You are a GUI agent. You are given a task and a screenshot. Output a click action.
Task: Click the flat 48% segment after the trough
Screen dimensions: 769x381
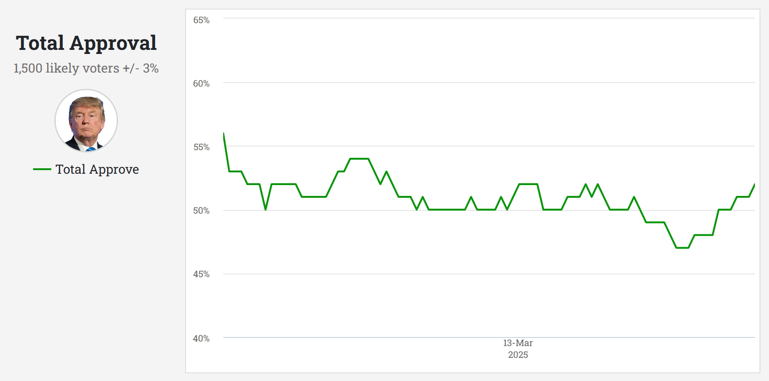[x=704, y=235]
